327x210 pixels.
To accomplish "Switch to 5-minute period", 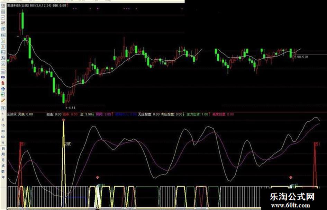I will coord(3,120).
